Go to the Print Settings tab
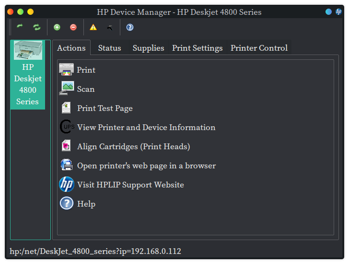Image resolution: width=349 pixels, height=264 pixels. pos(197,48)
